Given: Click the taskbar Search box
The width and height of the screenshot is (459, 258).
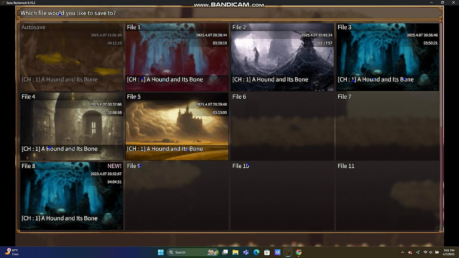Looking at the screenshot, I should point(193,252).
